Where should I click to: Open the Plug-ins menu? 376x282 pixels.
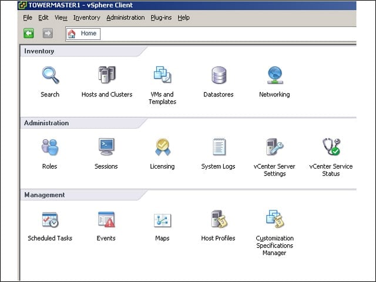click(161, 18)
